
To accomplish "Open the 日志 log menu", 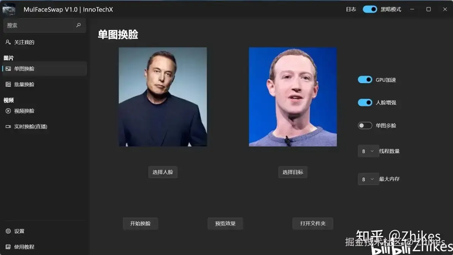I will pyautogui.click(x=351, y=9).
